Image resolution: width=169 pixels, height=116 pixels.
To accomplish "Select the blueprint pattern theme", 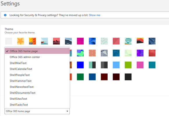I will 152,41.
